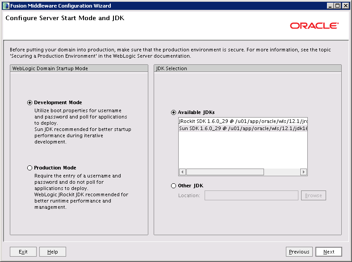Select Sun SDK 1.6.0_29 in list
The image size is (352, 262).
pos(243,128)
